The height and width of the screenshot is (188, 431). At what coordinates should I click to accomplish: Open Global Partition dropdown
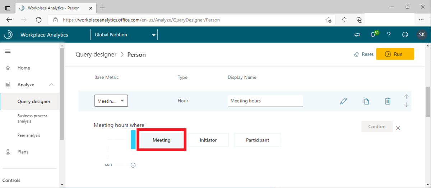coord(124,35)
